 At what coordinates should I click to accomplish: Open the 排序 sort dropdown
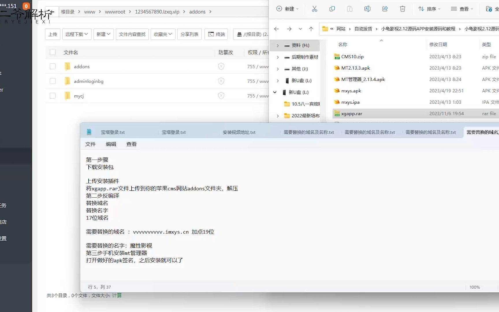(429, 9)
